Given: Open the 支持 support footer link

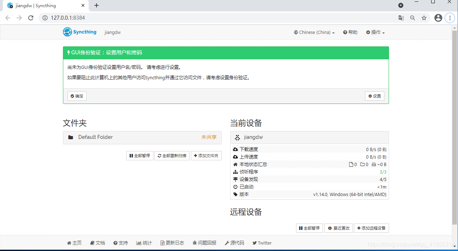Looking at the screenshot, I should pos(120,243).
